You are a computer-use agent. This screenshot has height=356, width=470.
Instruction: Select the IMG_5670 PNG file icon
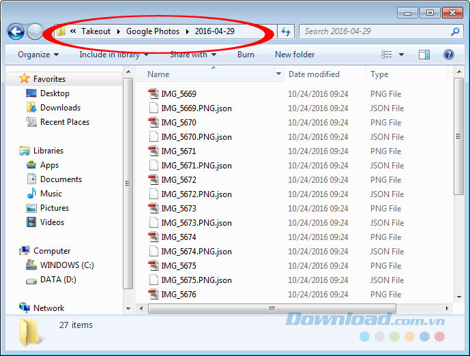153,123
